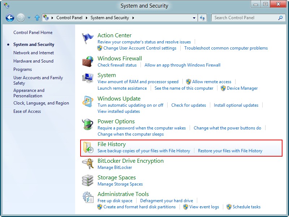Screen dimensions: 289x217
Task: Click View amount of RAM and processor speed
Action: click(x=138, y=82)
